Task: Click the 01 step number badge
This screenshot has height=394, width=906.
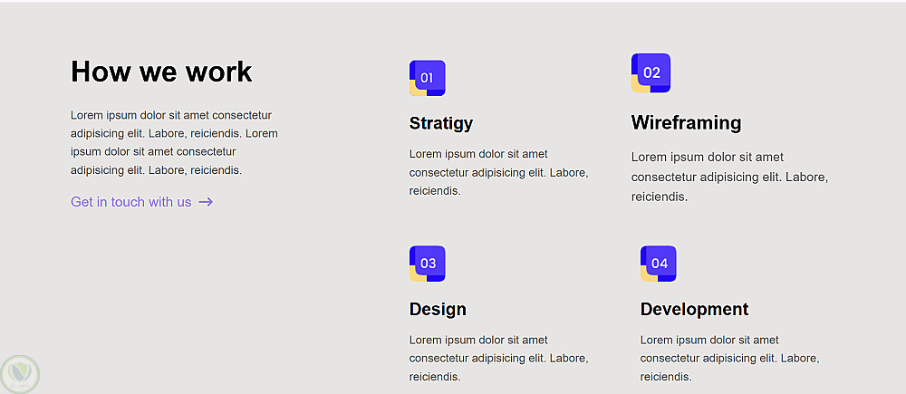Action: (x=427, y=78)
